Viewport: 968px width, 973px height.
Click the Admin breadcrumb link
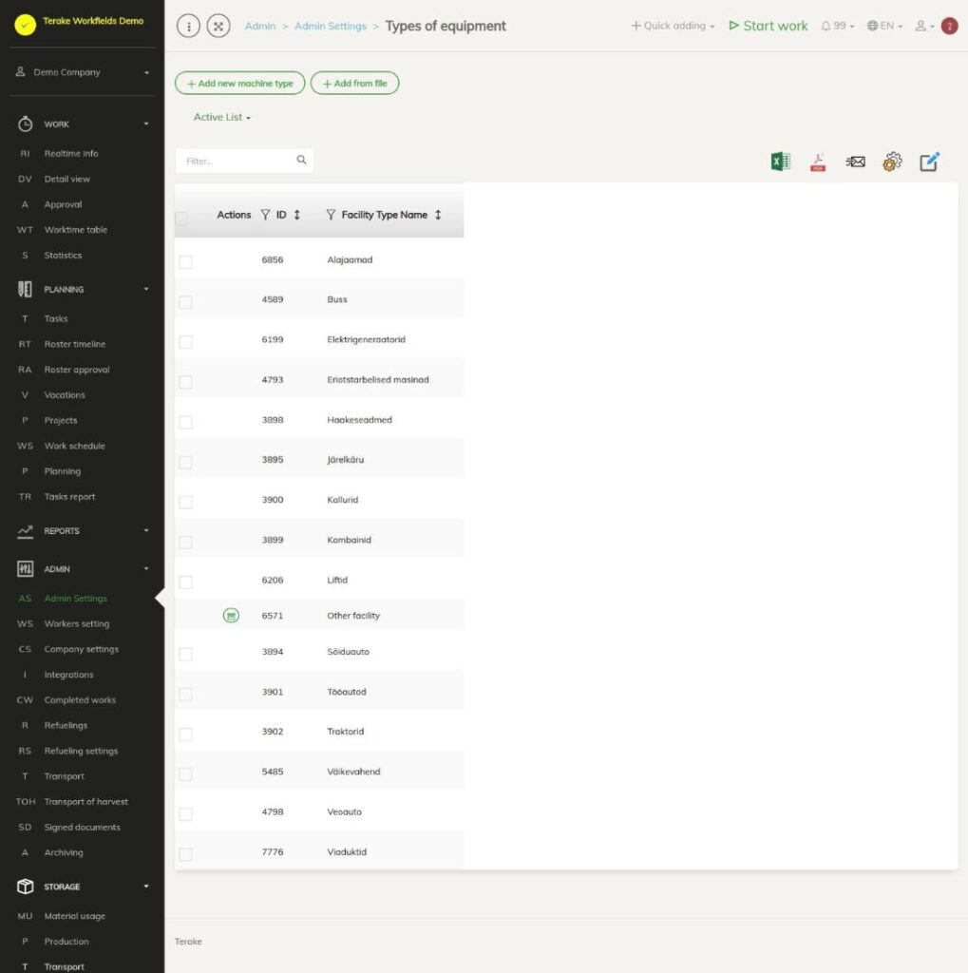[260, 26]
